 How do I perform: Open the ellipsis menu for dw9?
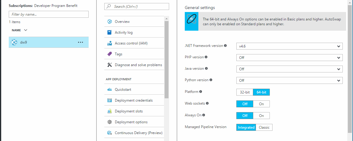(80, 42)
